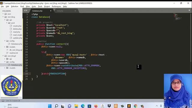Switch to the Database.php tab
The height and width of the screenshot is (108, 192).
(x=37, y=11)
